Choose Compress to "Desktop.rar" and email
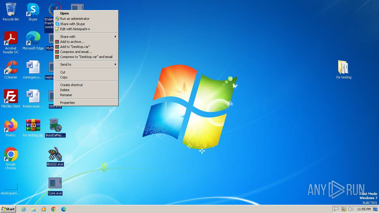The image size is (379, 213). [x=86, y=57]
